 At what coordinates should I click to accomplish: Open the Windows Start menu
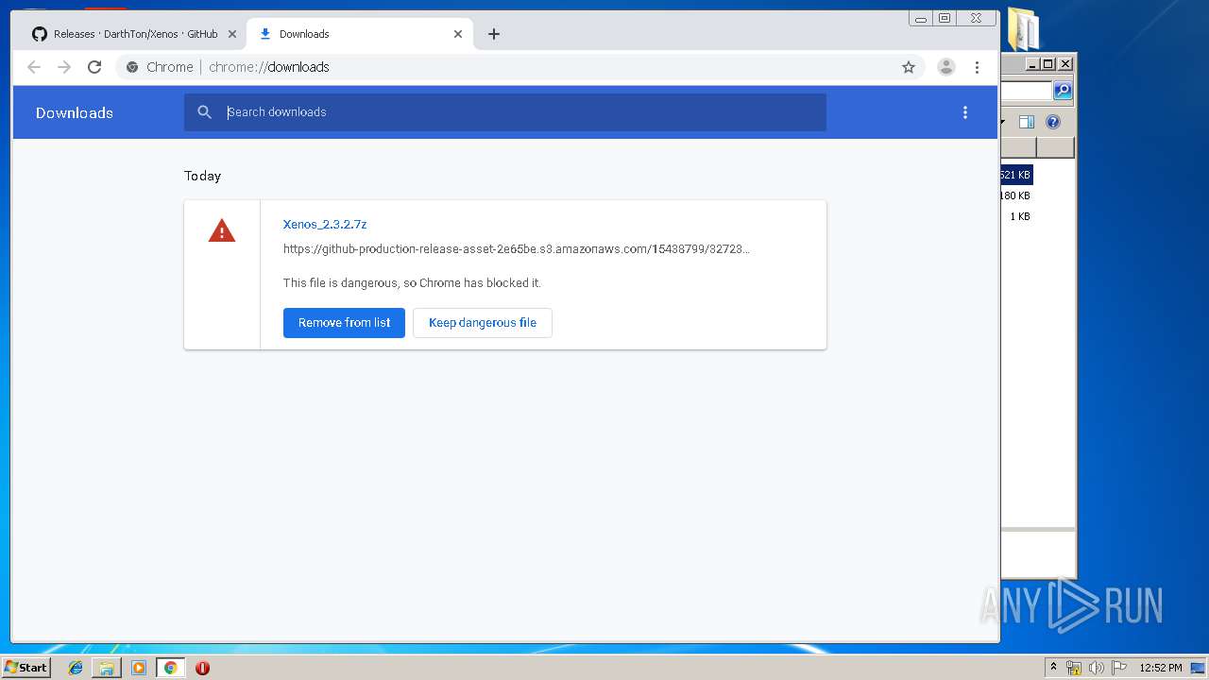[26, 668]
